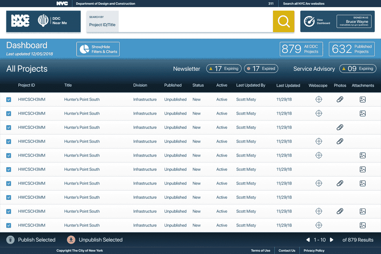The width and height of the screenshot is (381, 254).
Task: Toggle Show/Hide Filters & Charts
Action: coord(98,49)
